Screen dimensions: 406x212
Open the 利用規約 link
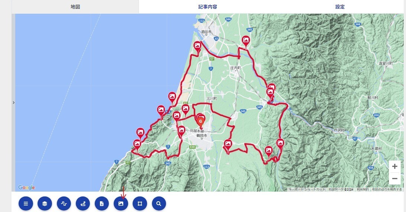point(363,189)
